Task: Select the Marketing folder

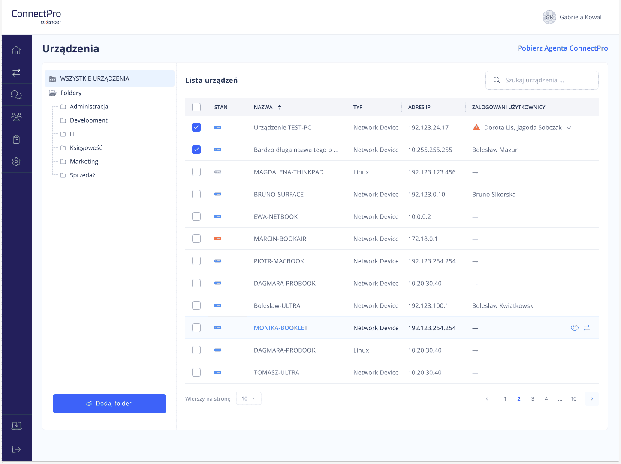Action: tap(84, 161)
